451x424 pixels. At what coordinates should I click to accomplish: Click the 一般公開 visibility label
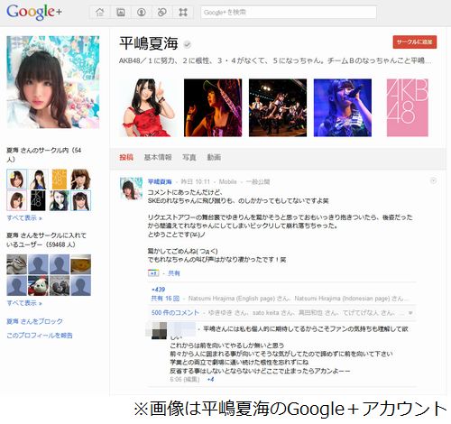click(x=258, y=182)
